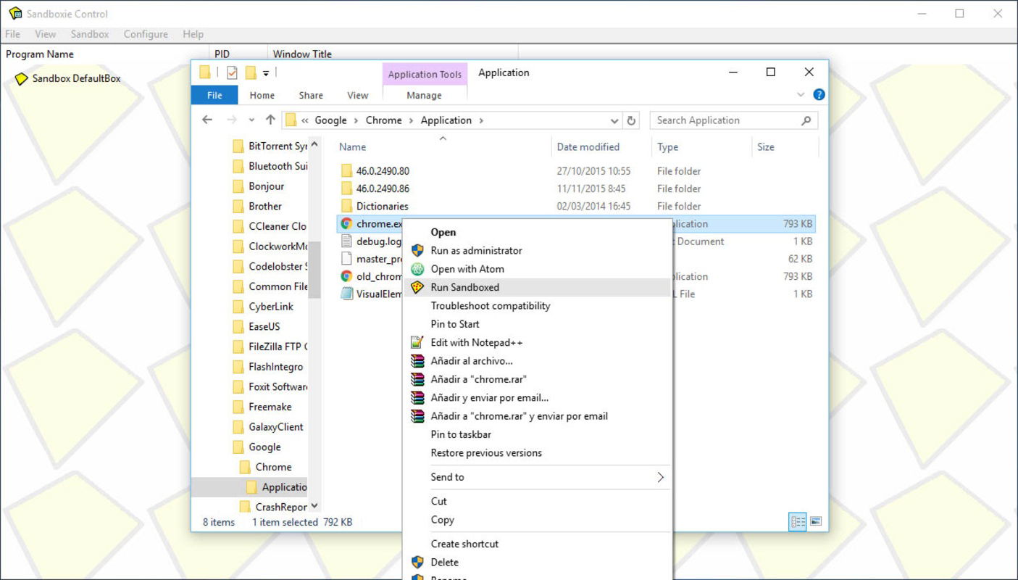Screen dimensions: 1018x580
Task: Click the Help menu in Sandboxie
Action: tap(193, 34)
